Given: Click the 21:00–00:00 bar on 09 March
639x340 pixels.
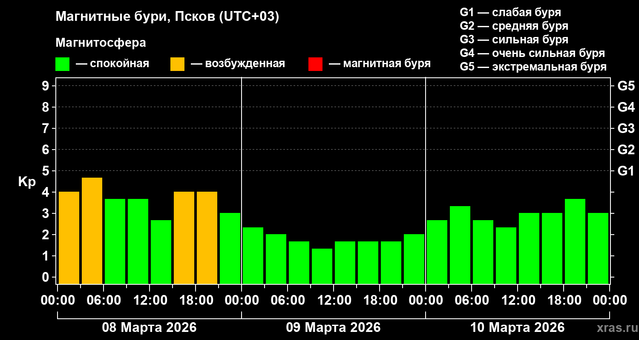Looking at the screenshot, I should pyautogui.click(x=414, y=259).
